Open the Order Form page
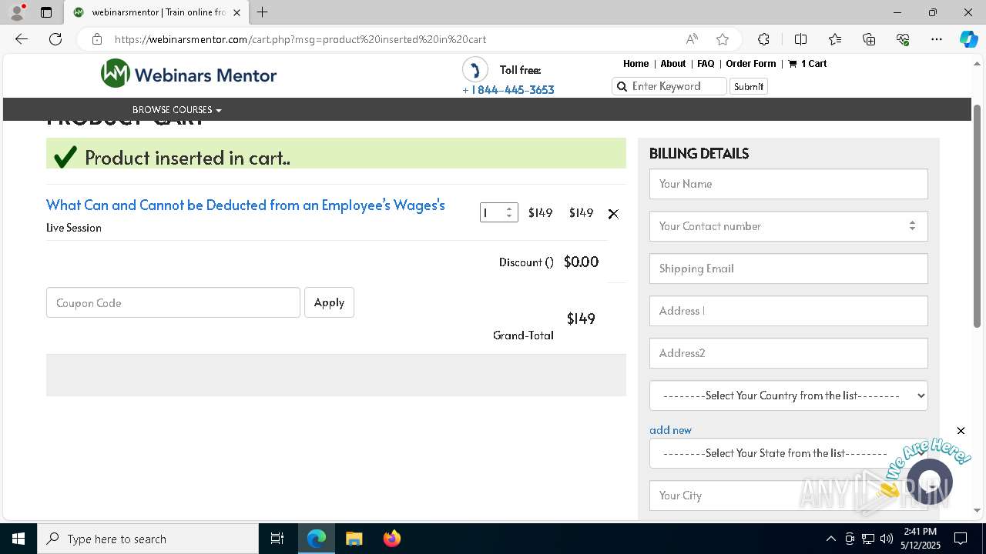The width and height of the screenshot is (986, 554). tap(751, 64)
